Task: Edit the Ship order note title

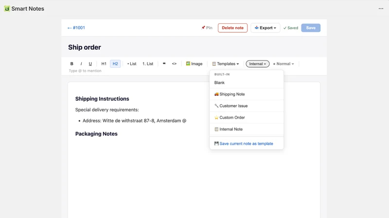Action: tap(84, 47)
